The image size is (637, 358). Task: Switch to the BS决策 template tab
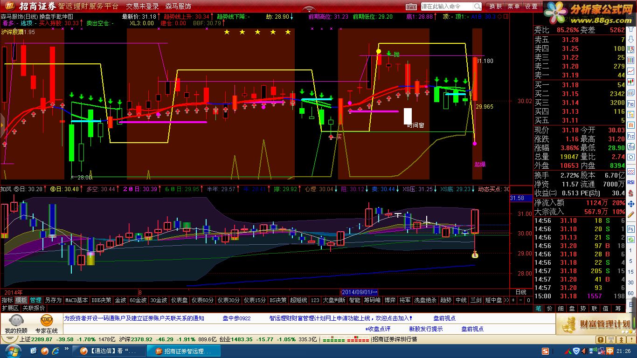pyautogui.click(x=278, y=300)
